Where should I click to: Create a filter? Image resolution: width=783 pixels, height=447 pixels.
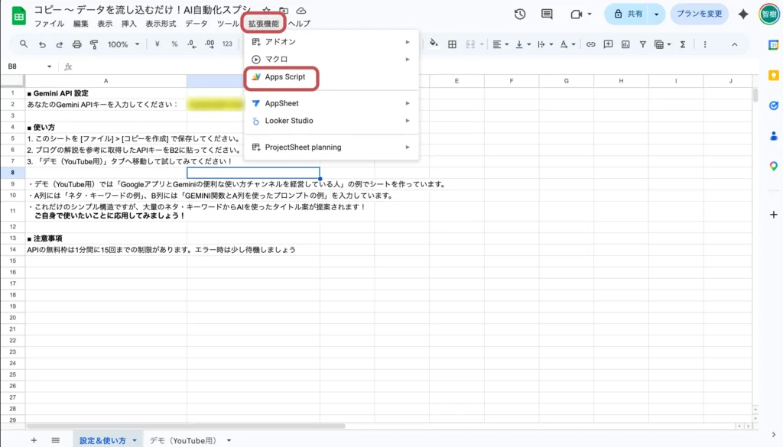pyautogui.click(x=642, y=44)
